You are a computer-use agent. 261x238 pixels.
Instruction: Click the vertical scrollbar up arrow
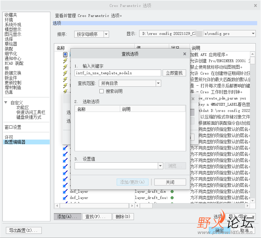[252, 54]
